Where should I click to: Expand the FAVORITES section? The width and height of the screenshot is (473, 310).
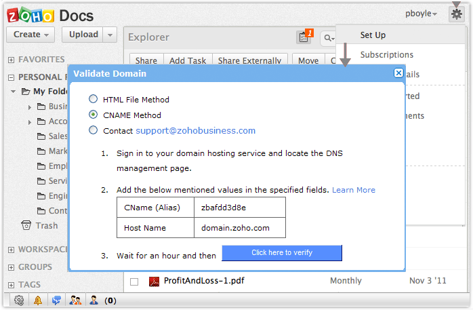coord(11,60)
